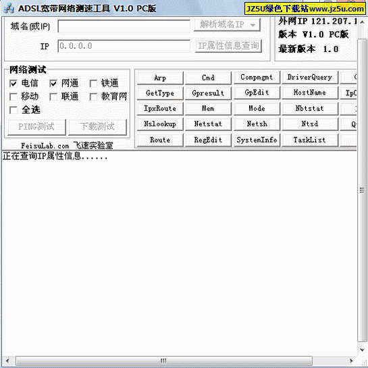Click the horizontal scrollbar thumb at bottom
The width and height of the screenshot is (368, 368).
[x=164, y=361]
